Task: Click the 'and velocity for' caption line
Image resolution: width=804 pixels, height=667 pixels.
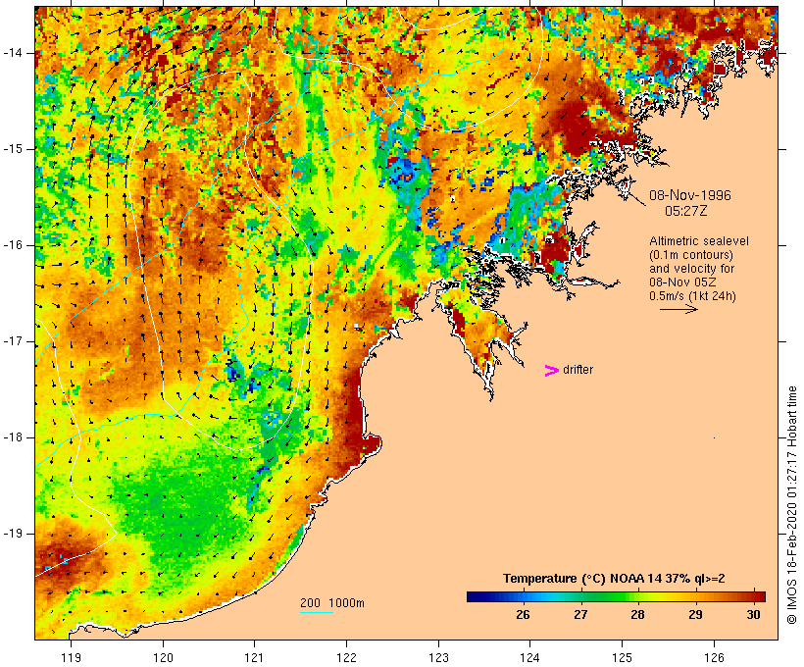Action: (691, 269)
